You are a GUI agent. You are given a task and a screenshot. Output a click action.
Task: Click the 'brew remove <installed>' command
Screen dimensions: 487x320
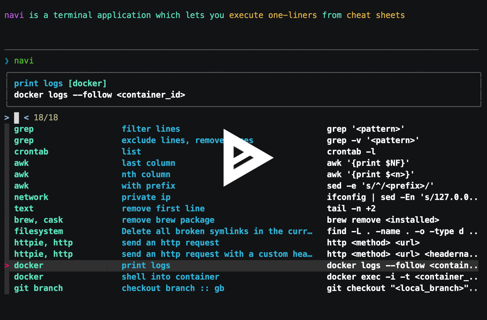pyautogui.click(x=383, y=220)
